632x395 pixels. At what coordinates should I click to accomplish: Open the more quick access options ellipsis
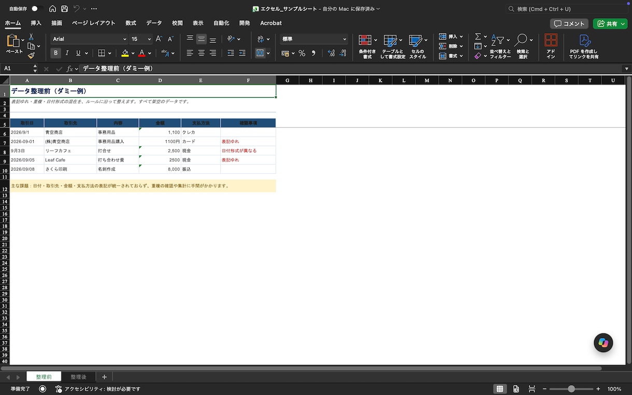click(x=94, y=9)
